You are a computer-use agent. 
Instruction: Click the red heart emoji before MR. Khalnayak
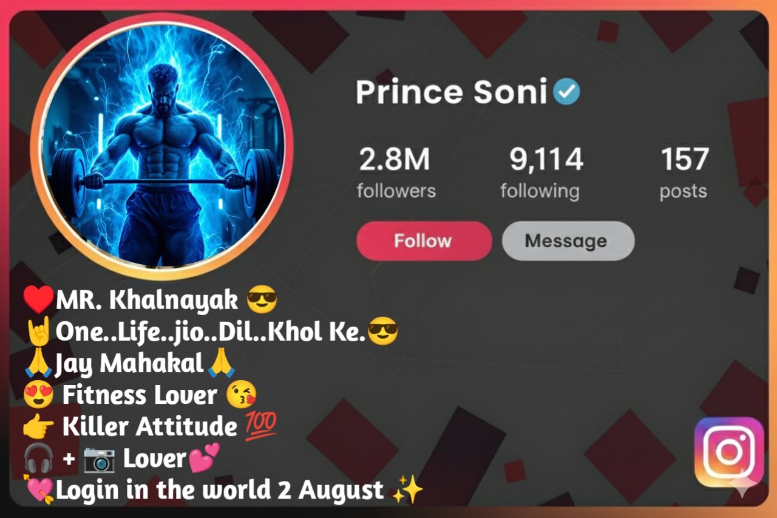point(39,299)
